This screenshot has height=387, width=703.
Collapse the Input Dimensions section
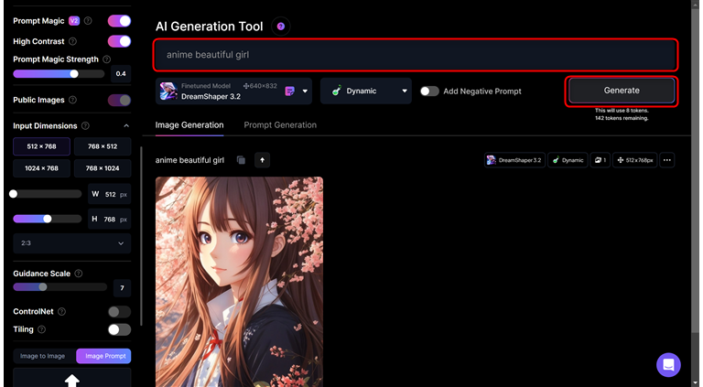click(x=126, y=126)
